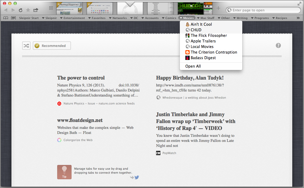Click the Recommended button
The image size is (304, 188).
[52, 46]
